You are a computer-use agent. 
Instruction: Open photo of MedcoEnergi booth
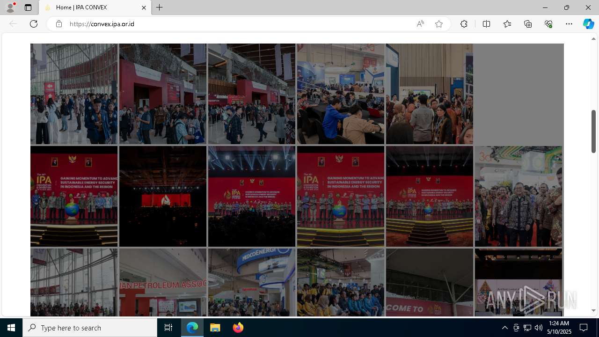(252, 282)
